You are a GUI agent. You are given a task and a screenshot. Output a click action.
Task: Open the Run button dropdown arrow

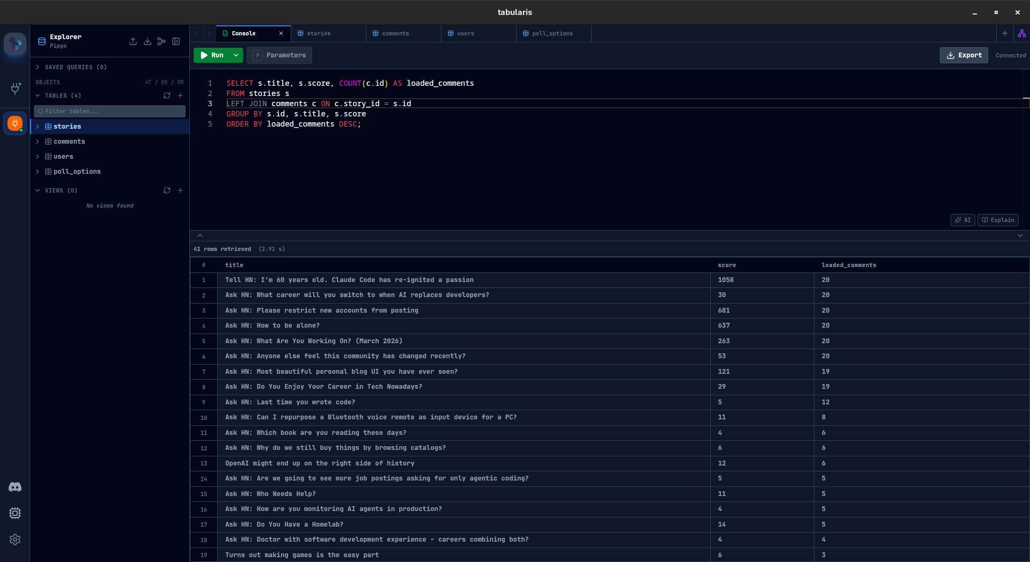[x=236, y=55]
